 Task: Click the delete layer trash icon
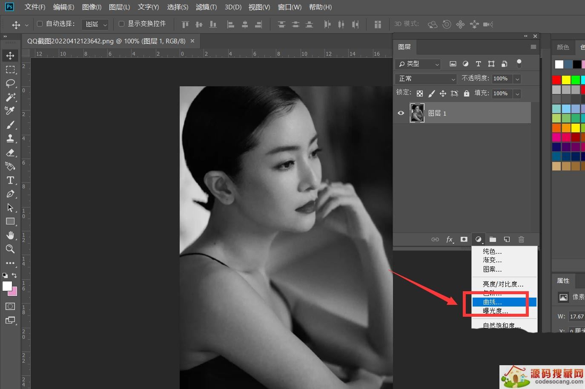521,239
